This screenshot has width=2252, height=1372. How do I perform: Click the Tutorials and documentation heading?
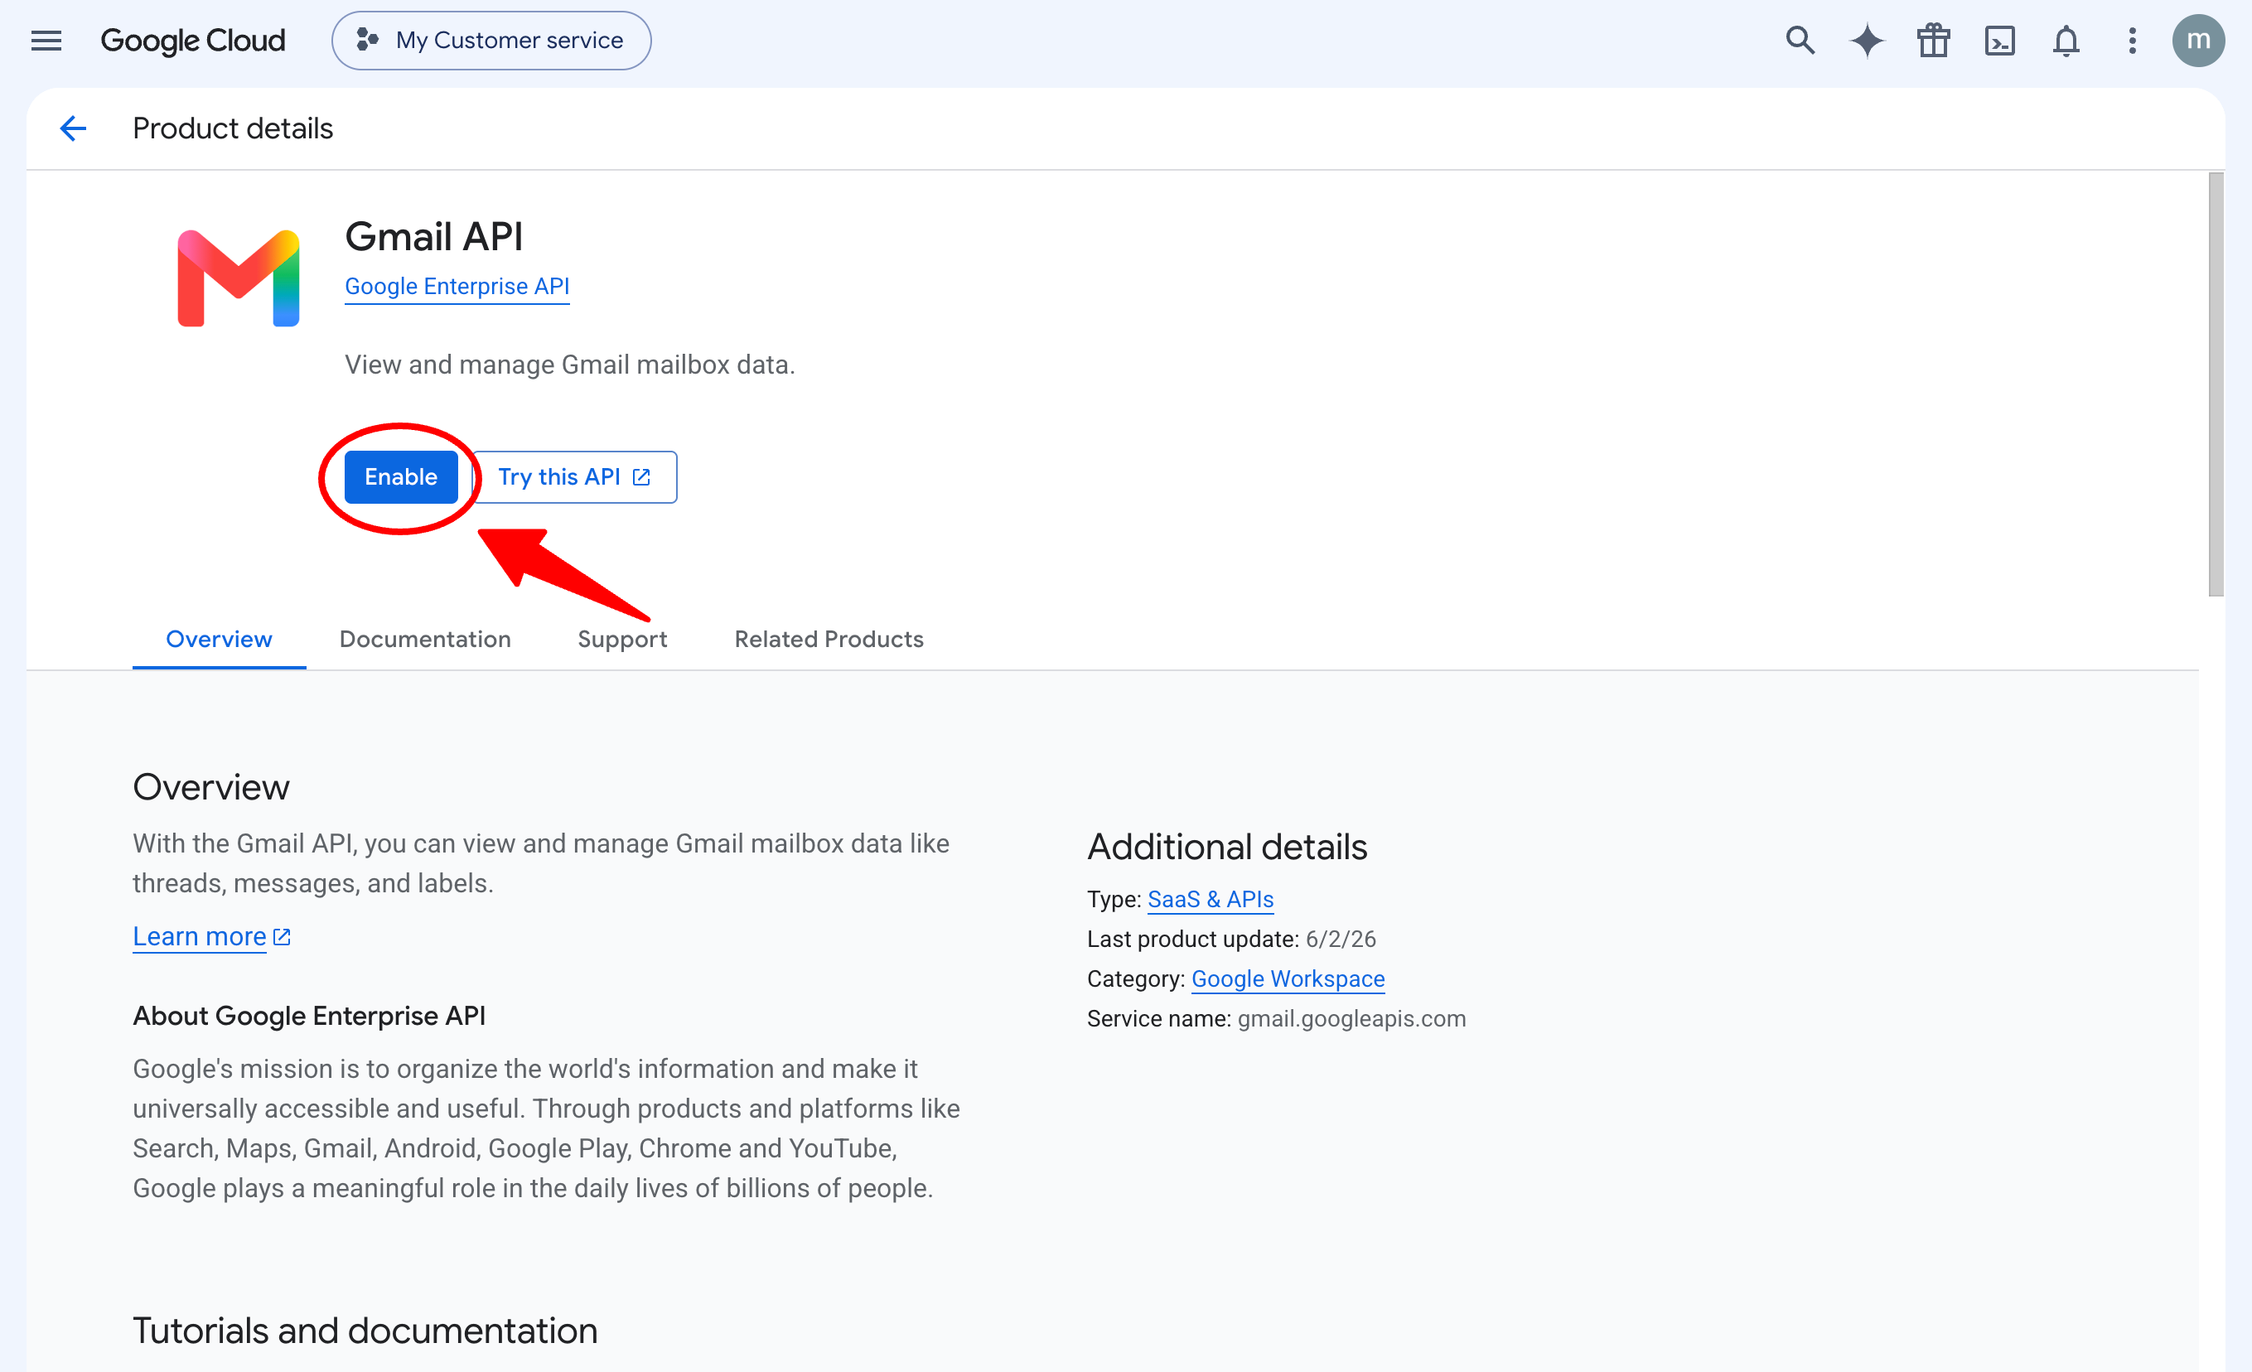coord(365,1331)
